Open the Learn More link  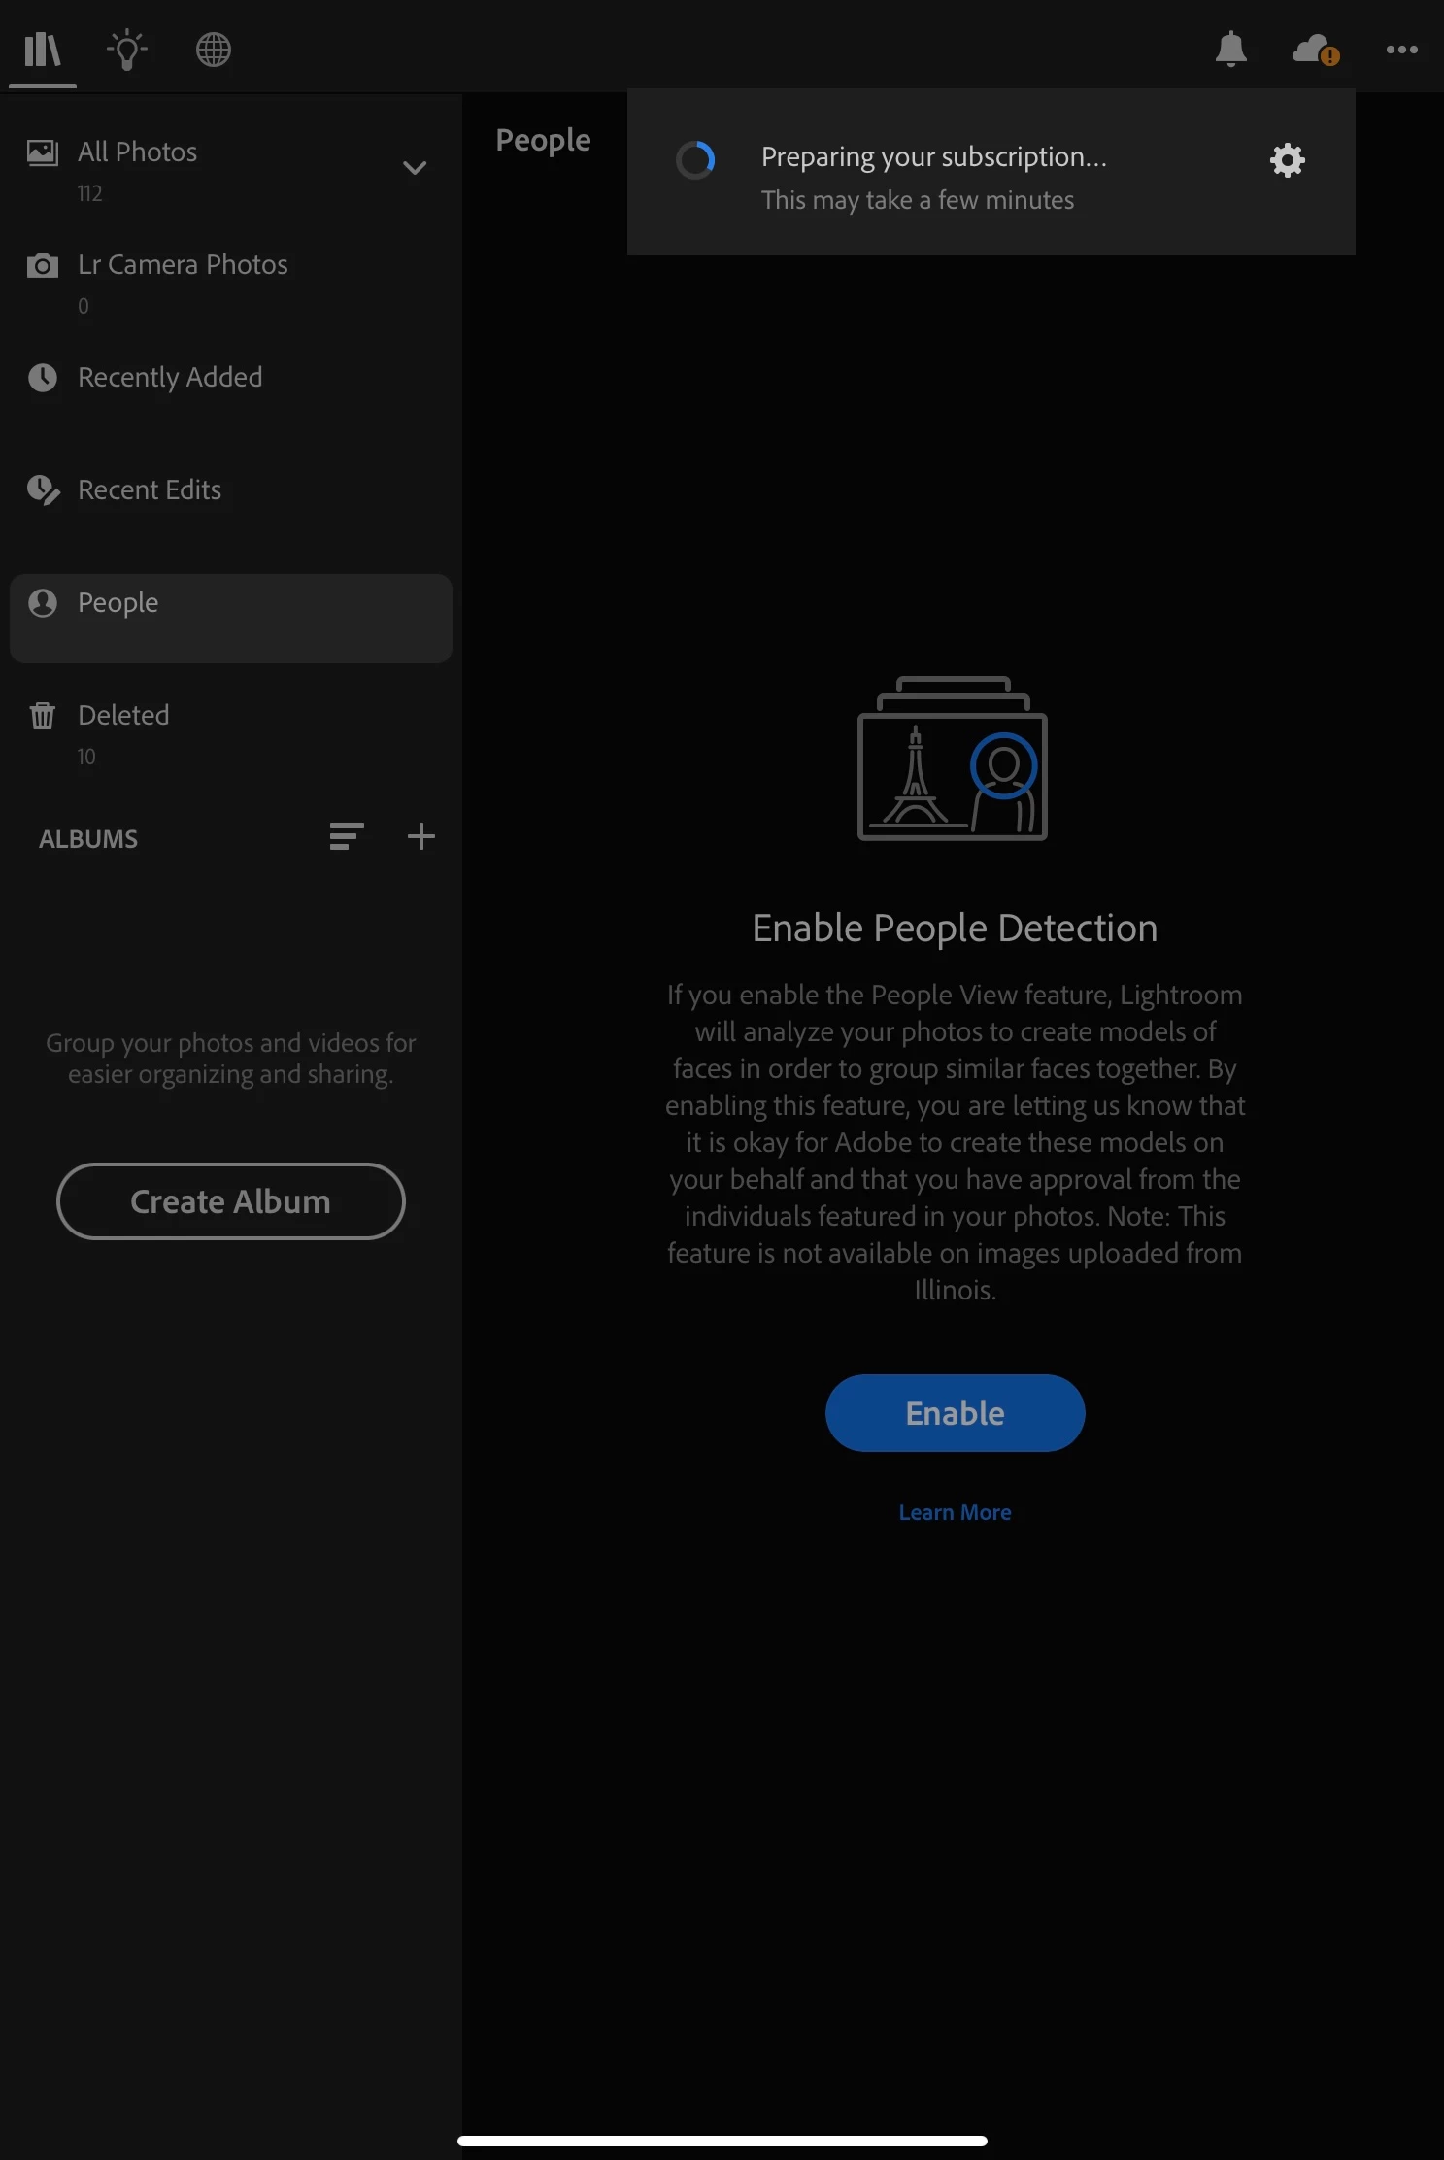click(955, 1512)
